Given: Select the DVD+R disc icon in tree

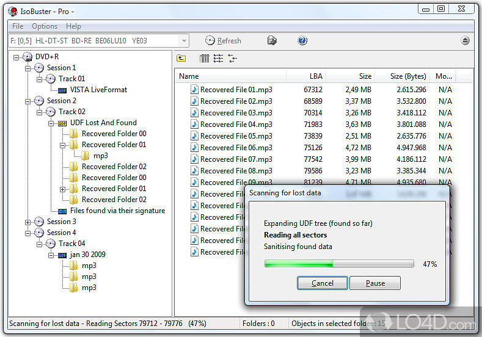Looking at the screenshot, I should tap(27, 57).
